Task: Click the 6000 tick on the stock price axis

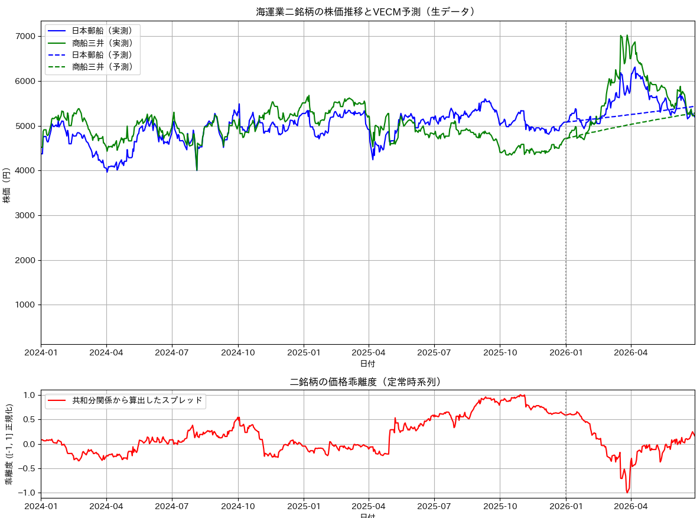Action: (25, 82)
